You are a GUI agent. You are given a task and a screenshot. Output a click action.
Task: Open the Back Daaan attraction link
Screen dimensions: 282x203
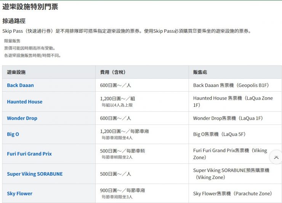20,85
